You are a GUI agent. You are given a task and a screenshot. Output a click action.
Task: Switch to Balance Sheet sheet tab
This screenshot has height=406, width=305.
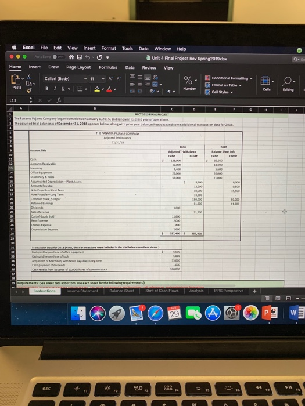[x=121, y=291]
